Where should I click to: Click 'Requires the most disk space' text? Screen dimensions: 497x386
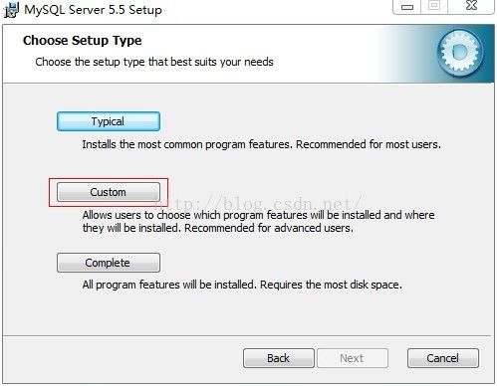pos(331,285)
